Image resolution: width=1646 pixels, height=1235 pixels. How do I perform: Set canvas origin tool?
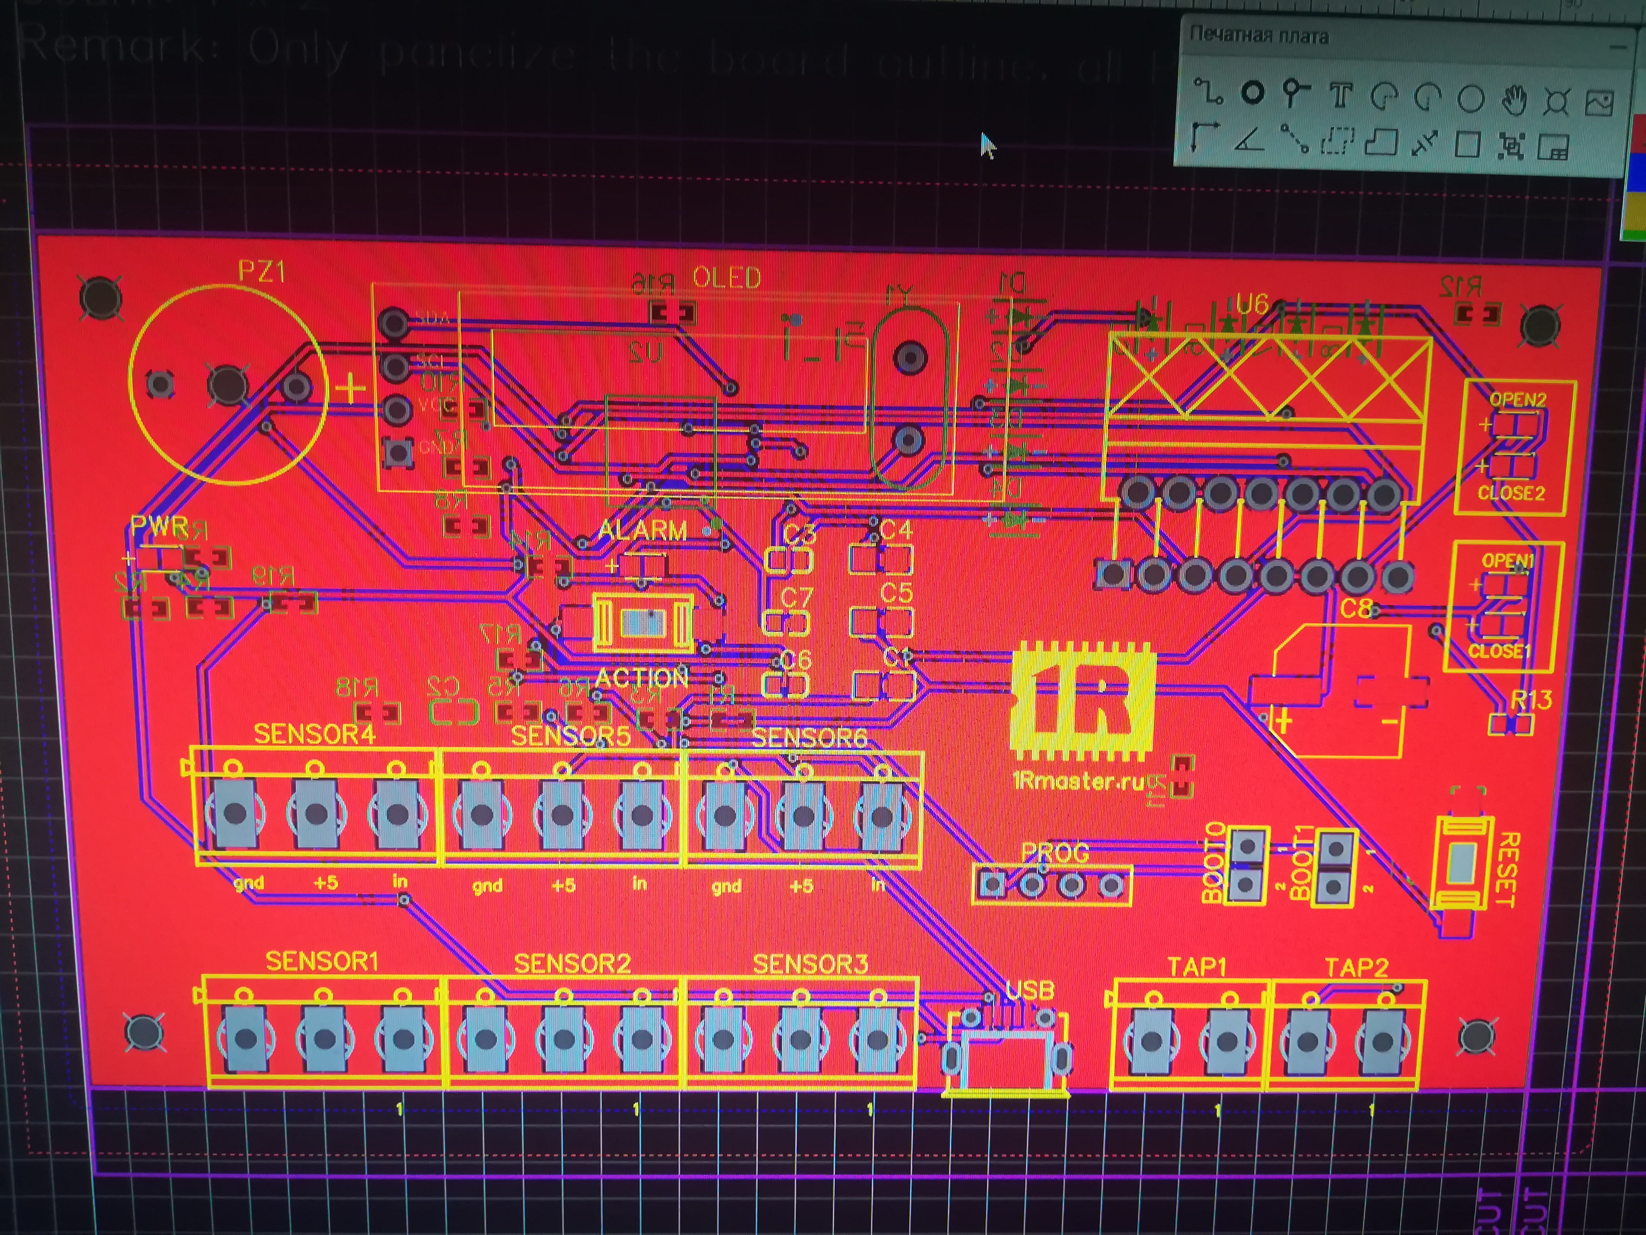[x=1205, y=137]
